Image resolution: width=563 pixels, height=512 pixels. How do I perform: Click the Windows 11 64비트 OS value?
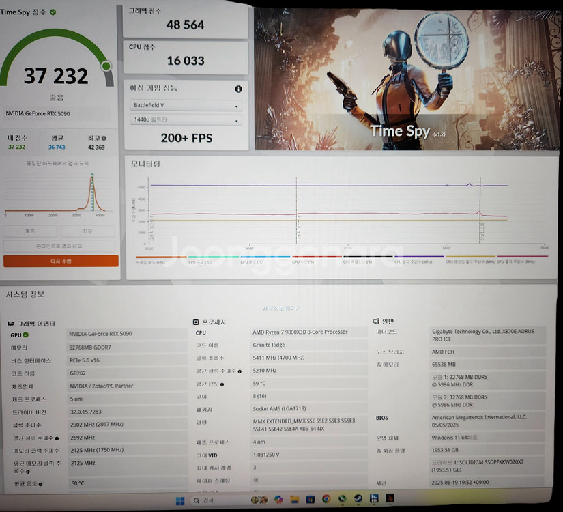(x=454, y=438)
